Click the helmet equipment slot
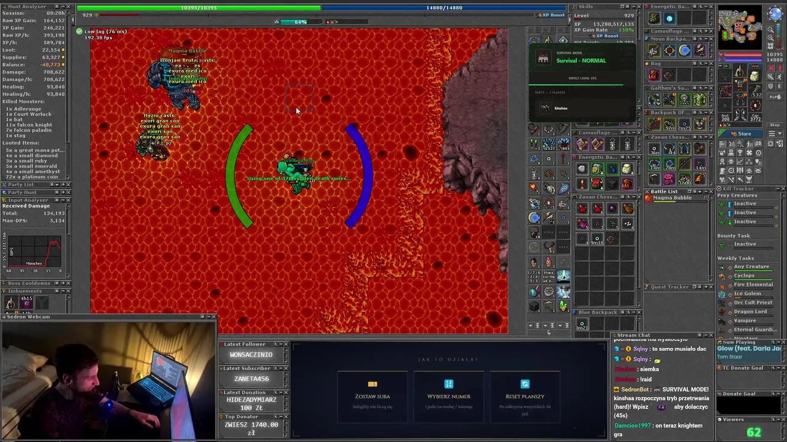The image size is (787, 442). (x=740, y=71)
